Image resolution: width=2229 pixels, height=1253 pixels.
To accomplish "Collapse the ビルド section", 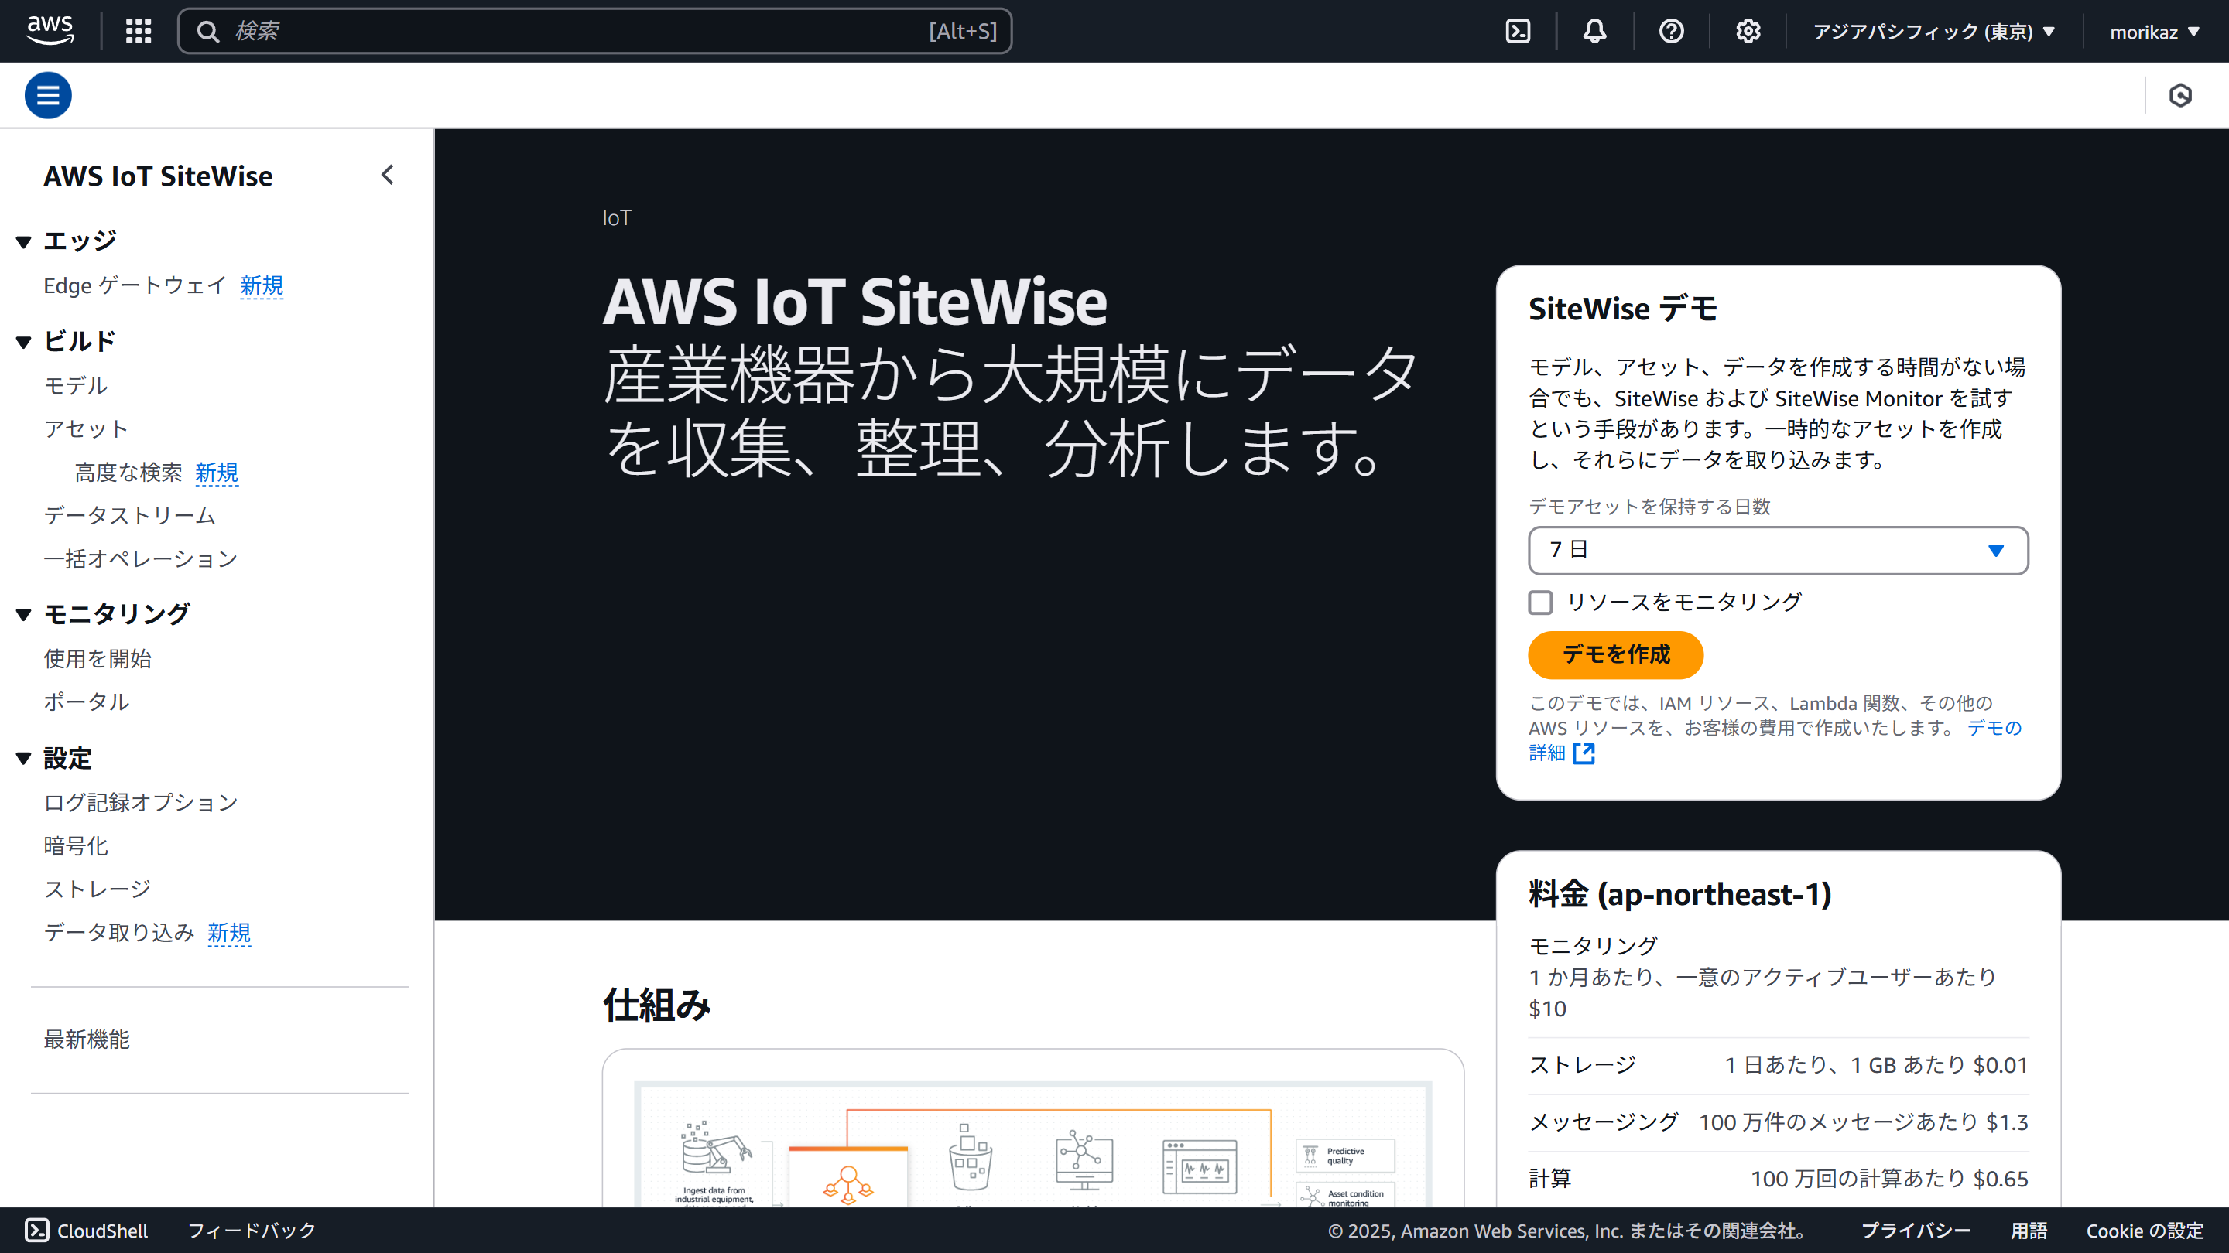I will 24,342.
